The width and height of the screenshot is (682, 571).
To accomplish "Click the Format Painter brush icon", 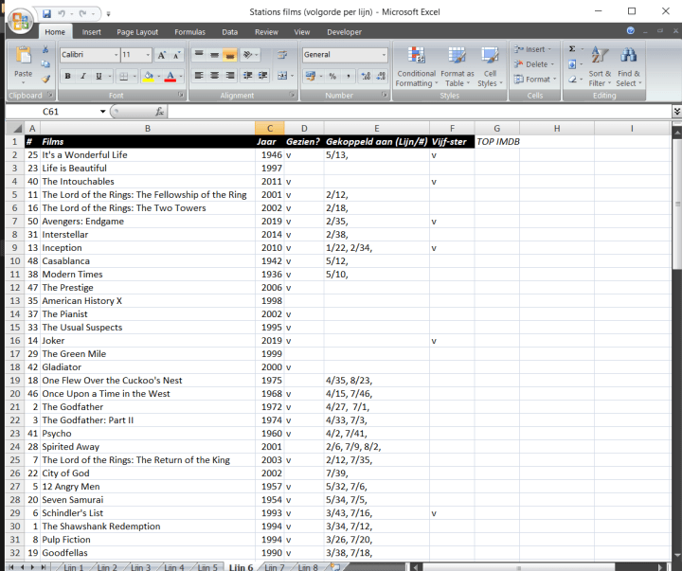I will click(x=46, y=80).
